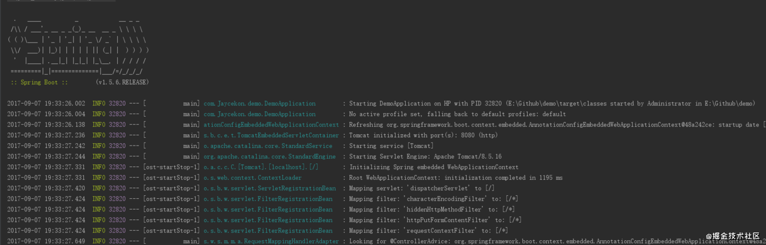Select timestamp '2017-09-07 19:33:27.649'

click(46, 241)
